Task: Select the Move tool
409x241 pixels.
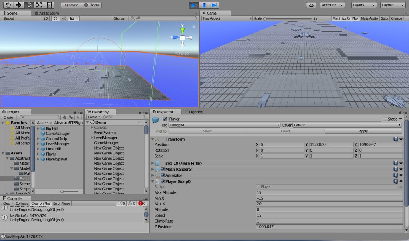Action: (x=18, y=5)
